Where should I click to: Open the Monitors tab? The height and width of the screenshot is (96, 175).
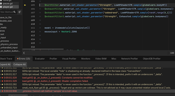click(86, 59)
